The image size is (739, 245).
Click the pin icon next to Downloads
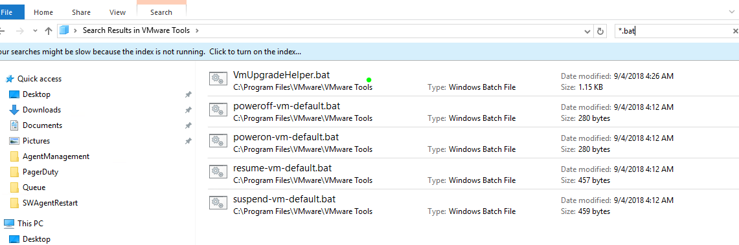click(x=188, y=110)
